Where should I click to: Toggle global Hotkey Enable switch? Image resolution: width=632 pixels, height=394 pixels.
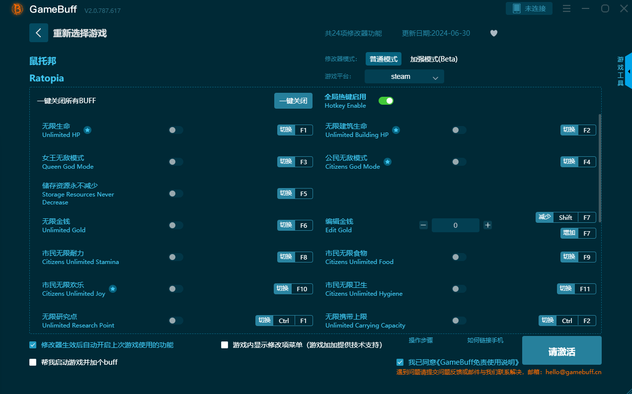(x=386, y=101)
